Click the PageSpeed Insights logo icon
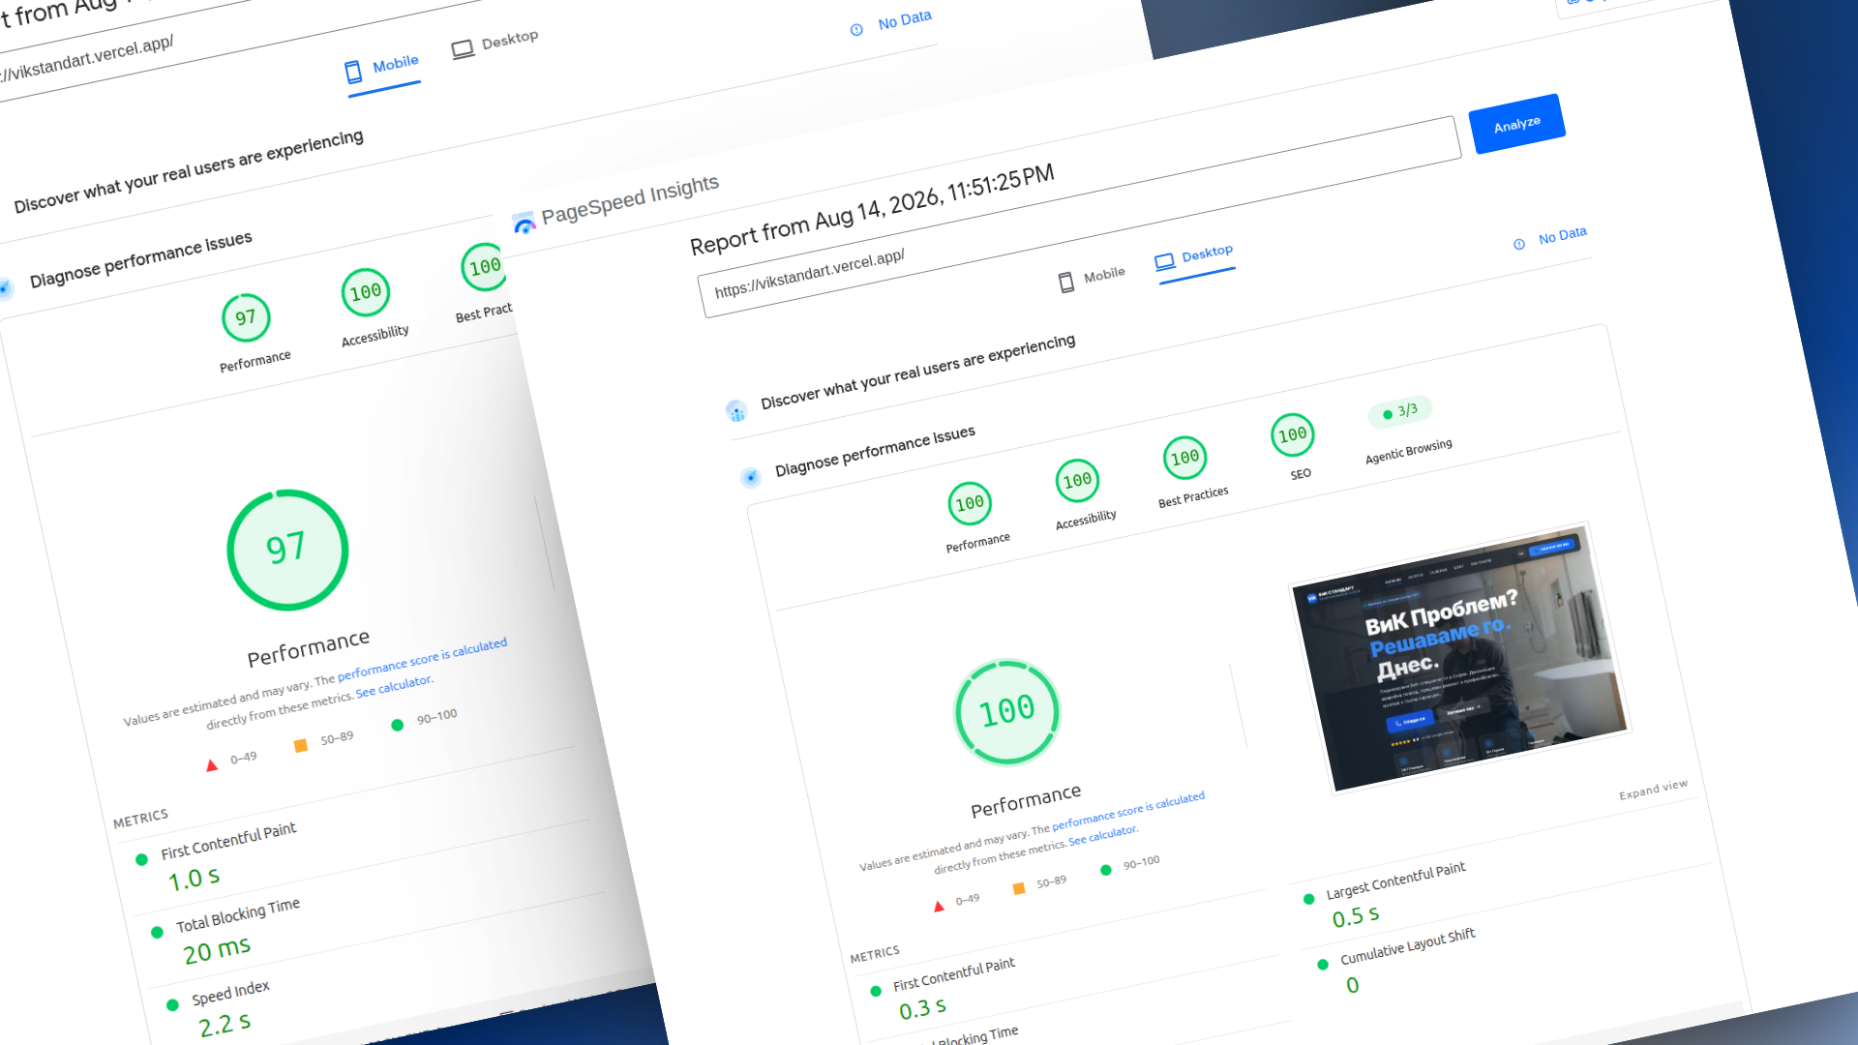The width and height of the screenshot is (1858, 1045). pyautogui.click(x=524, y=224)
